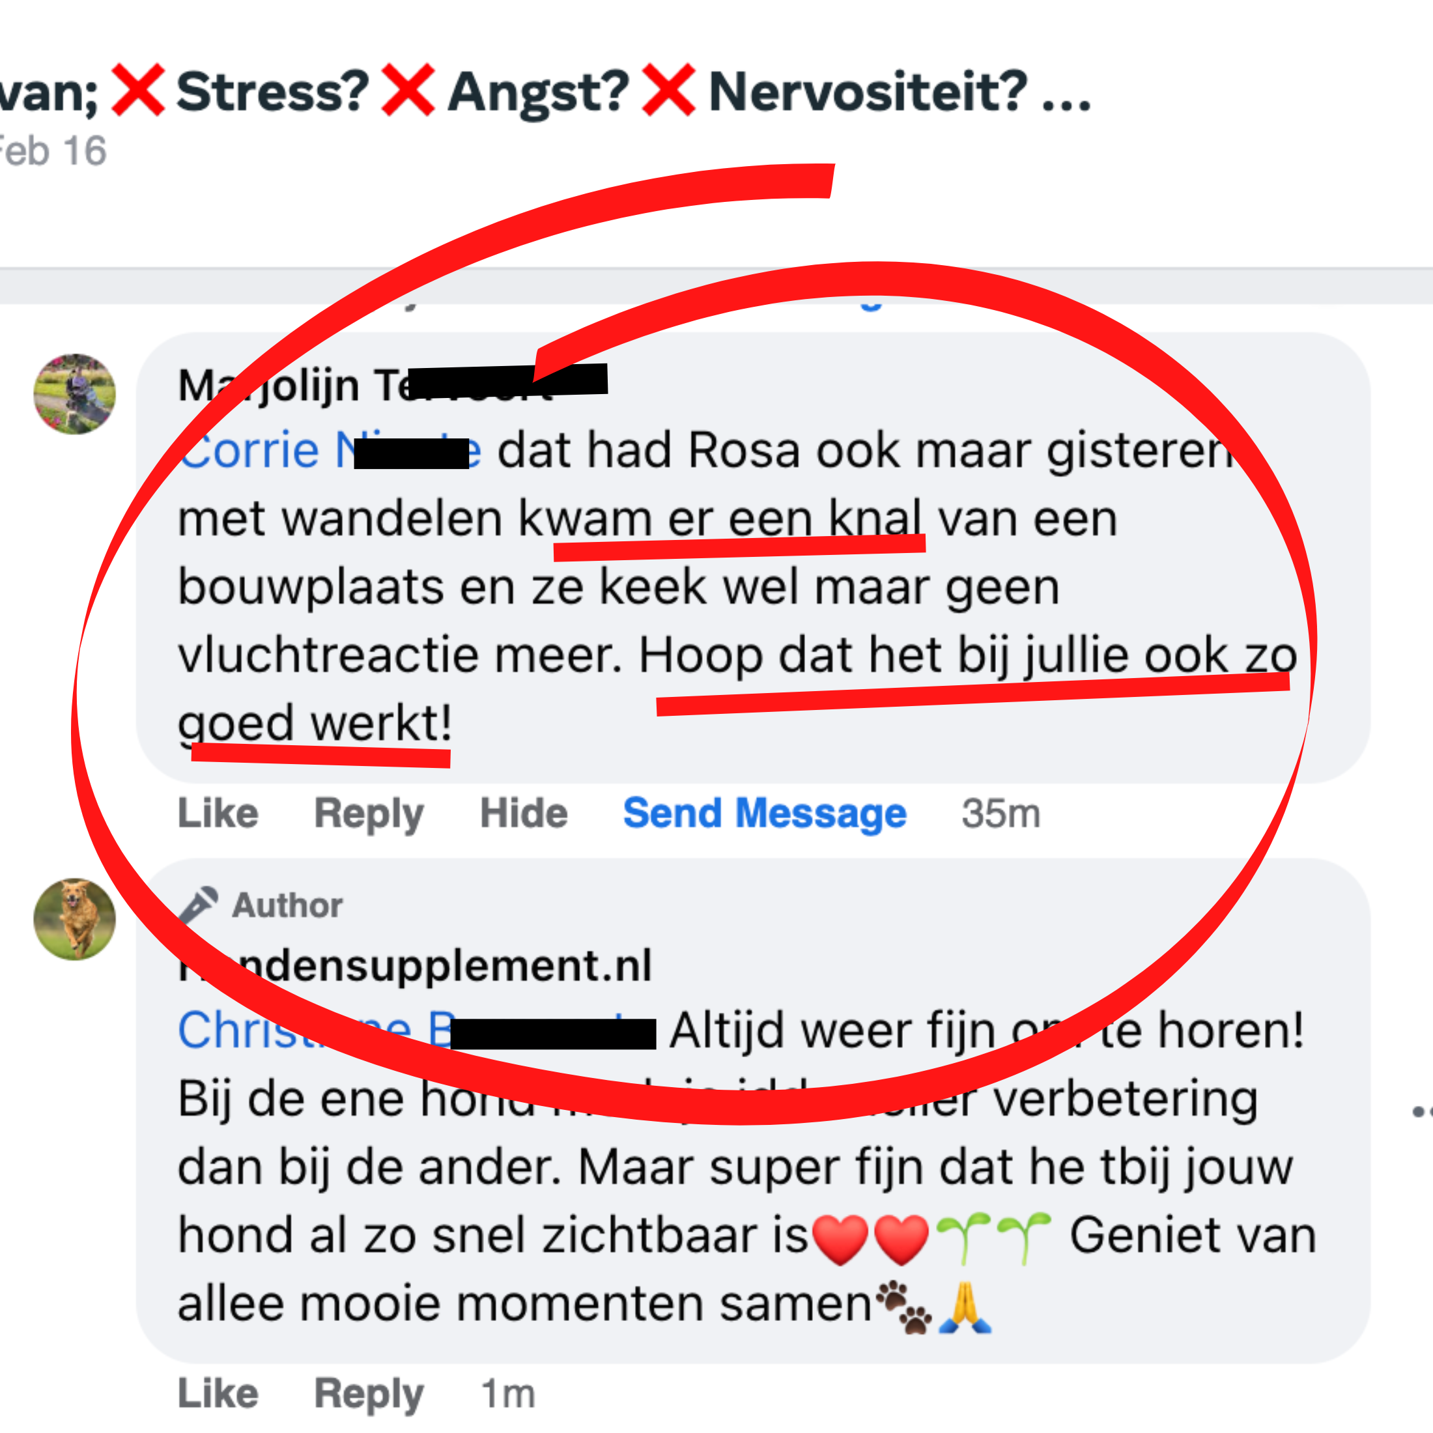Open the tagged Corrie profile link

tap(330, 450)
